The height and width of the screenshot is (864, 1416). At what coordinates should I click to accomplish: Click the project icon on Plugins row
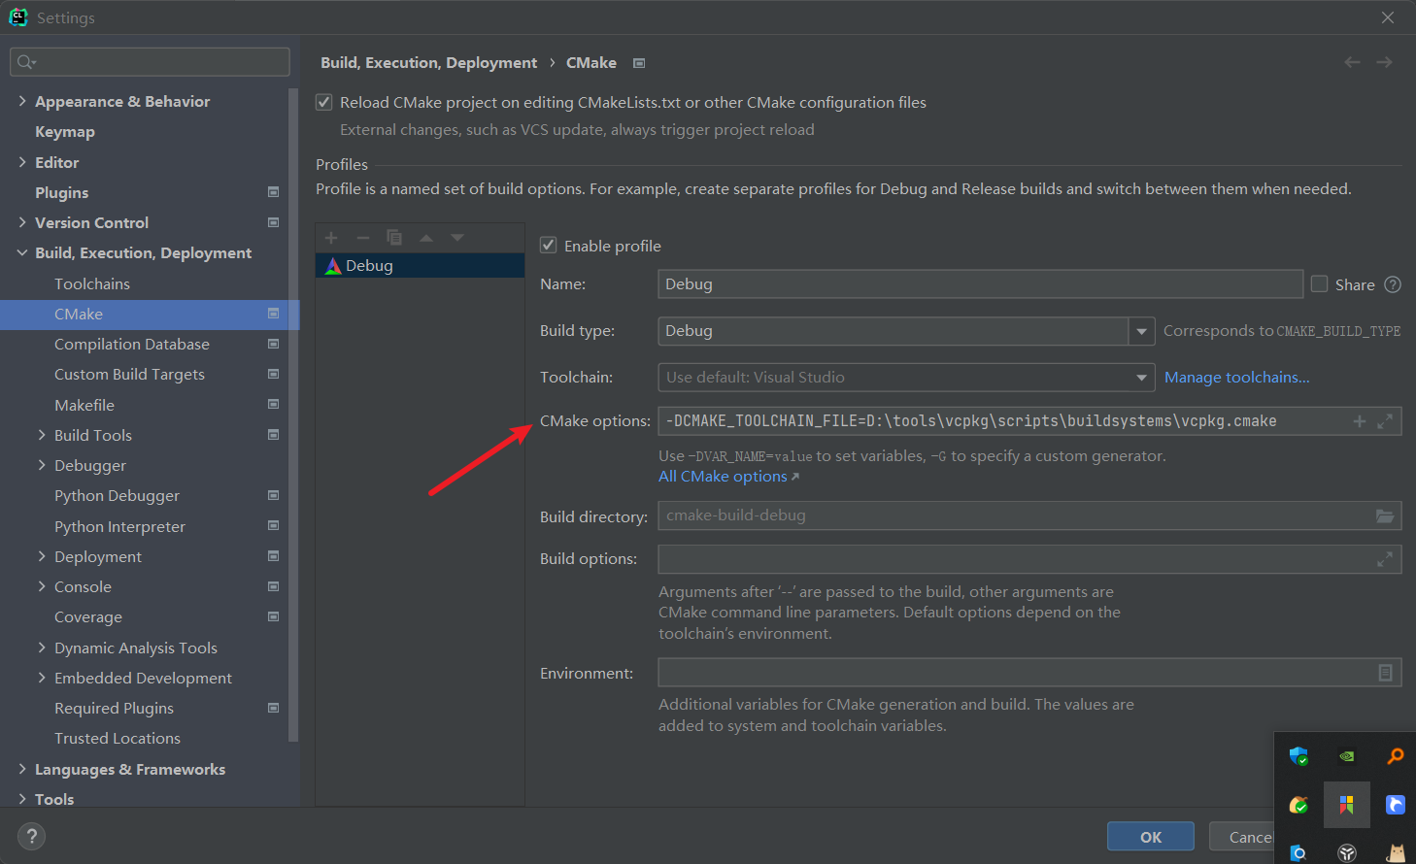pos(274,192)
